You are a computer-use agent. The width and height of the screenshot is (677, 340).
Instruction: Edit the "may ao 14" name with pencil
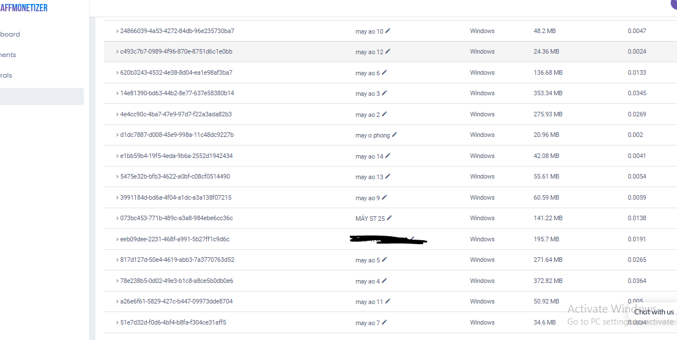click(388, 156)
